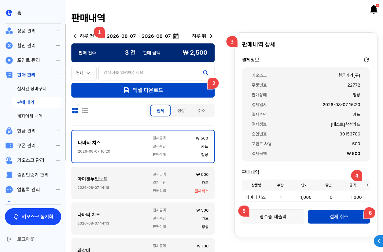Viewport: 383px width, 252px height.
Task: Click the date range 2026-08-07 ~ 2026-08-07
Action: (x=139, y=36)
